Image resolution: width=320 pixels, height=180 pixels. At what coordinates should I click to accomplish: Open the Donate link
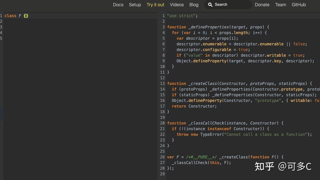tap(262, 5)
